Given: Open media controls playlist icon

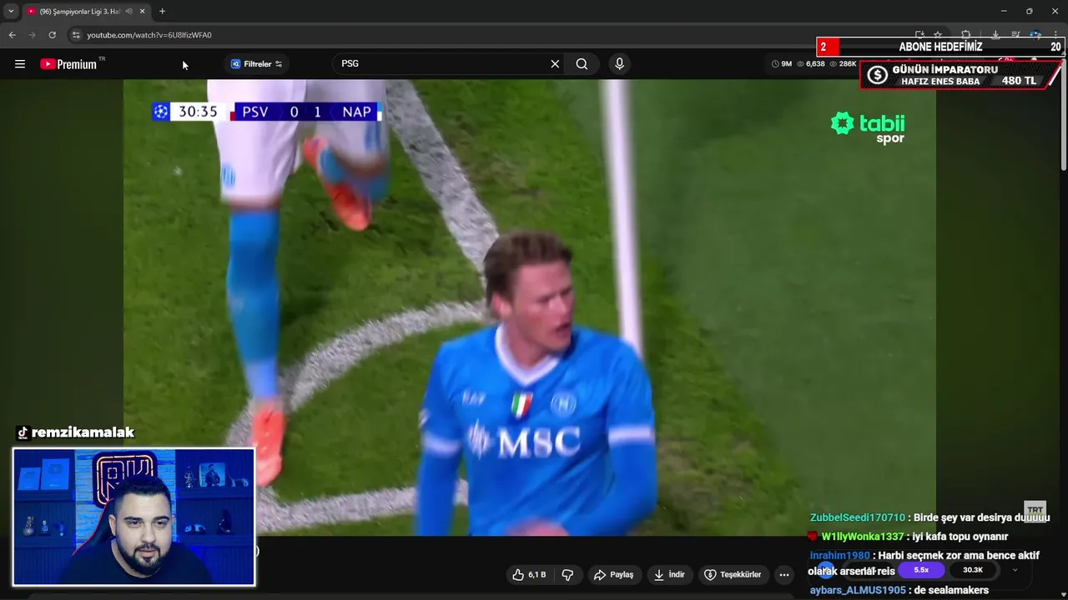Looking at the screenshot, I should (x=1015, y=35).
